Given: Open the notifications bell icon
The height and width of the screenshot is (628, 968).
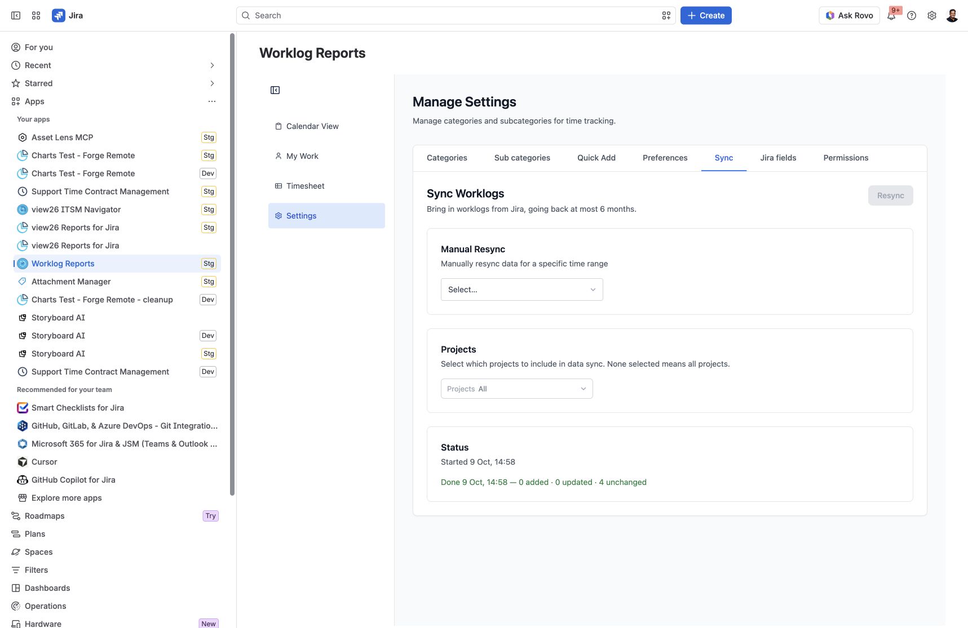Looking at the screenshot, I should (x=891, y=16).
